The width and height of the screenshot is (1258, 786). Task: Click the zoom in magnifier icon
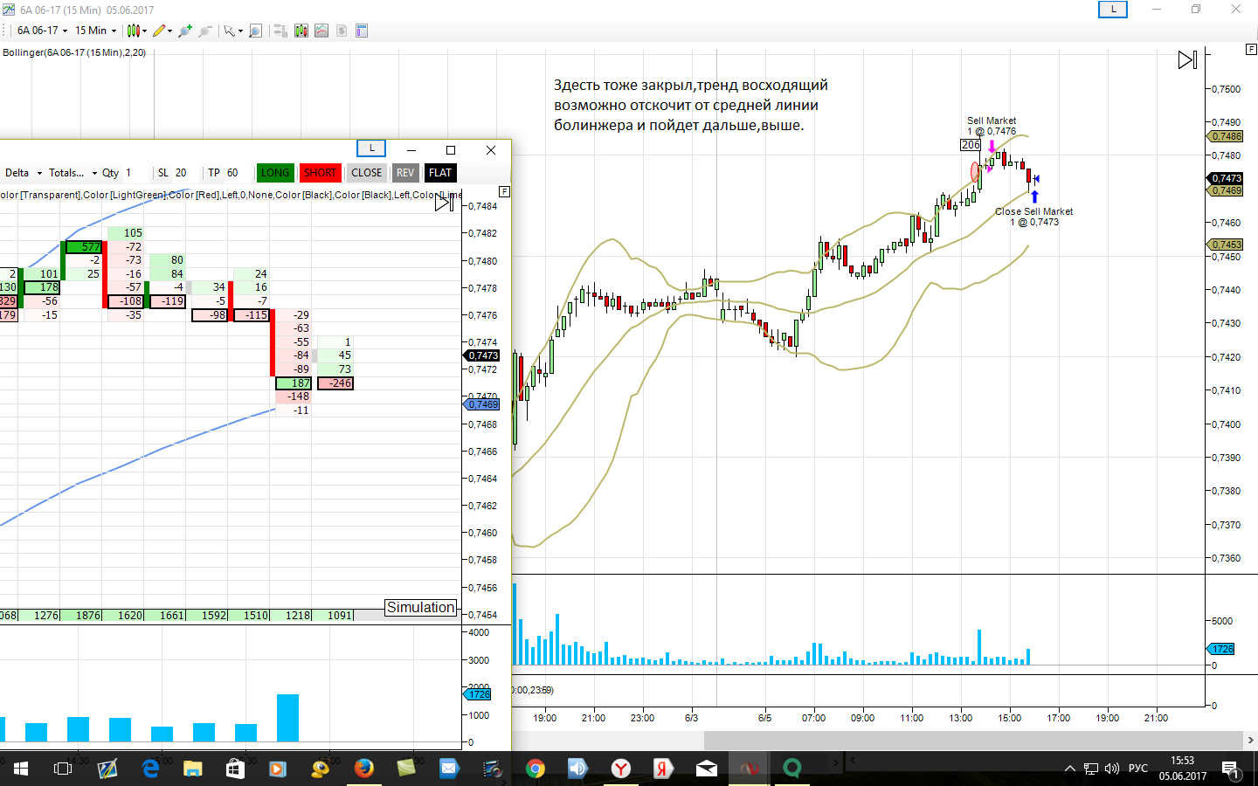click(x=184, y=31)
